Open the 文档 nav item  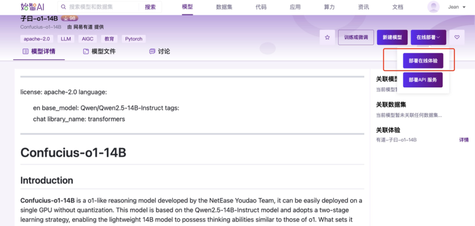(398, 7)
